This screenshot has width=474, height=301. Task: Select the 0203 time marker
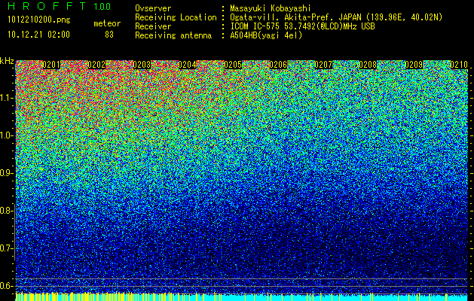point(142,65)
